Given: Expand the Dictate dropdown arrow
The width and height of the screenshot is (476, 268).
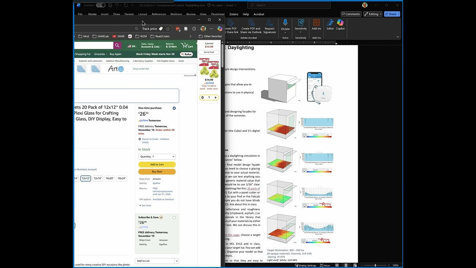Looking at the screenshot, I should pos(285,32).
